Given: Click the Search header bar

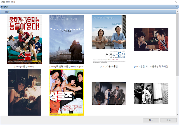Looking at the screenshot, I should point(89,7).
